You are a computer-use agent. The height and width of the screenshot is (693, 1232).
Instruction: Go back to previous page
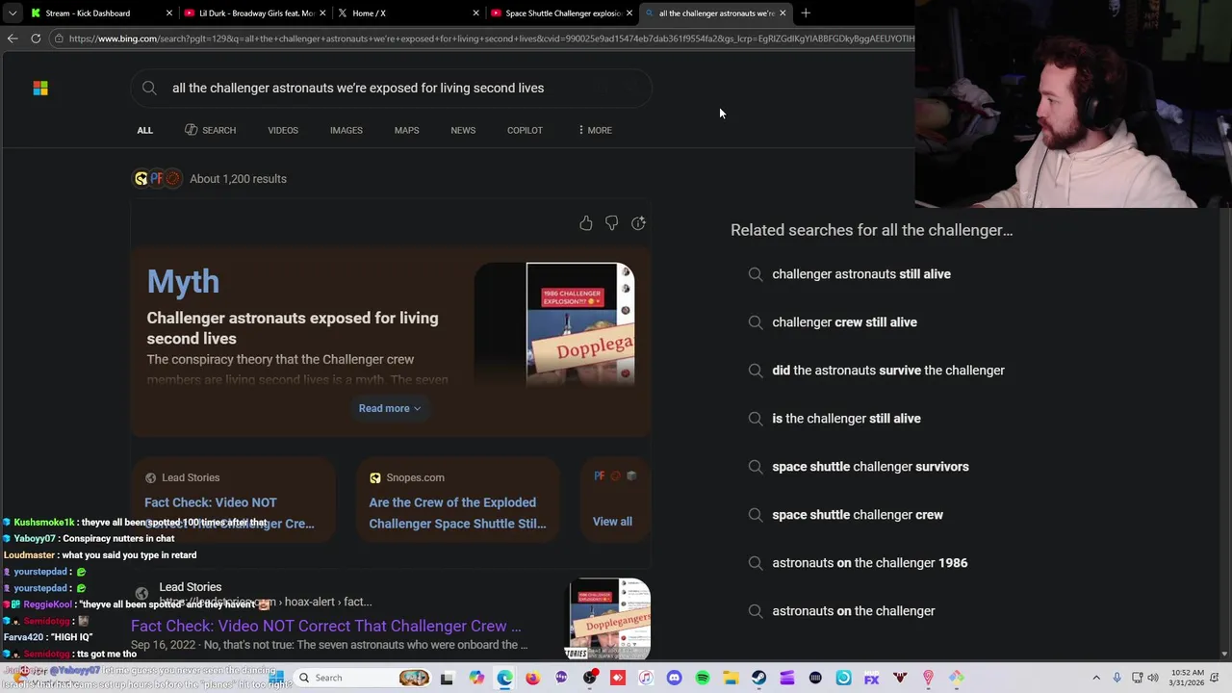[13, 38]
